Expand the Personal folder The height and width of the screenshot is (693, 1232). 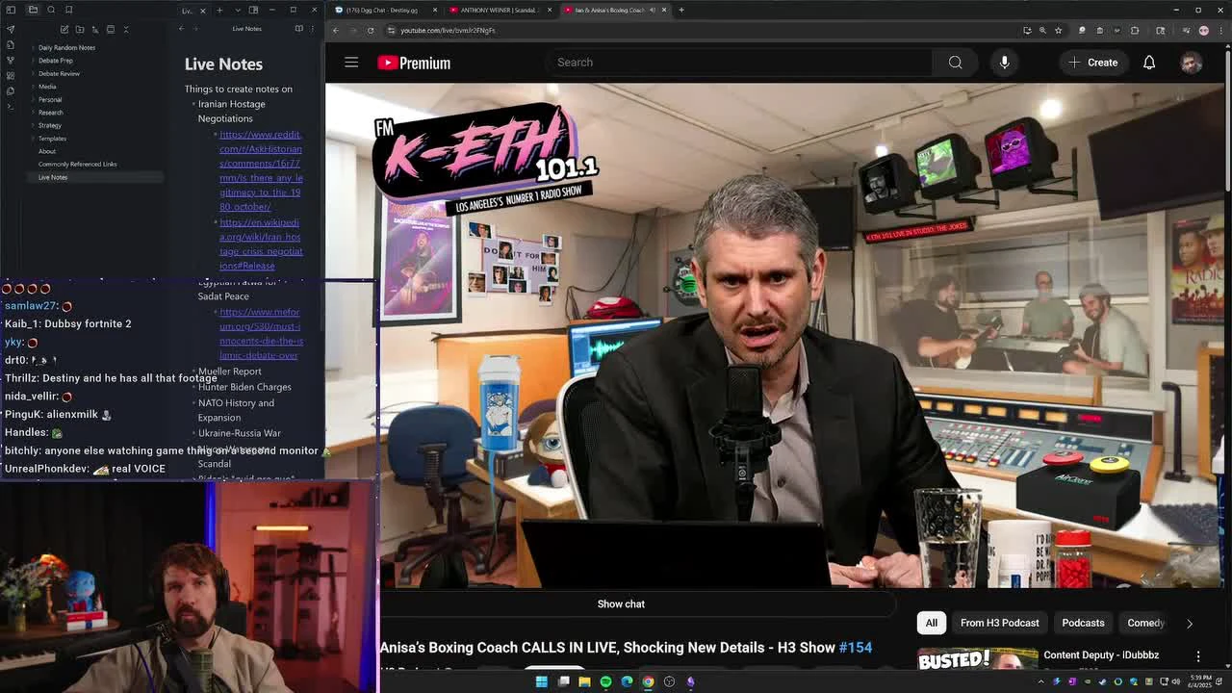50,99
